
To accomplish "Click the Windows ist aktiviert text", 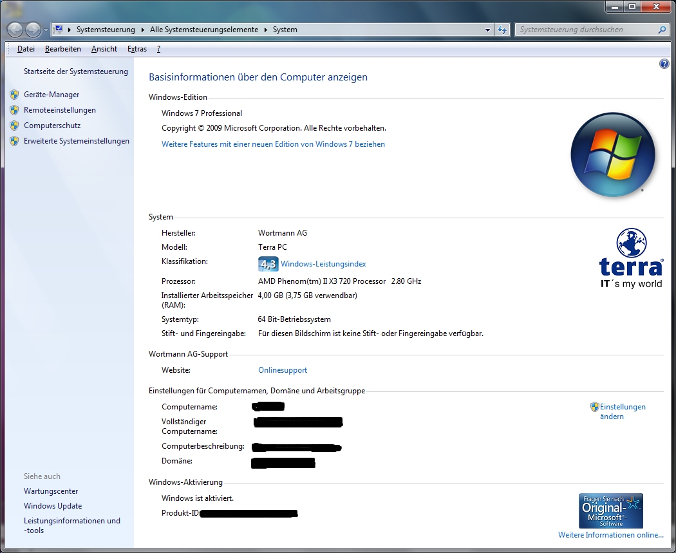I will (198, 498).
